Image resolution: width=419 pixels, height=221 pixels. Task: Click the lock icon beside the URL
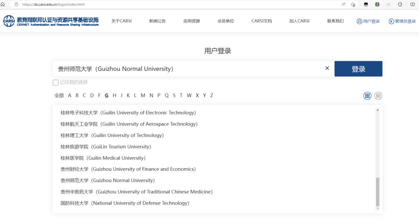click(16, 4)
